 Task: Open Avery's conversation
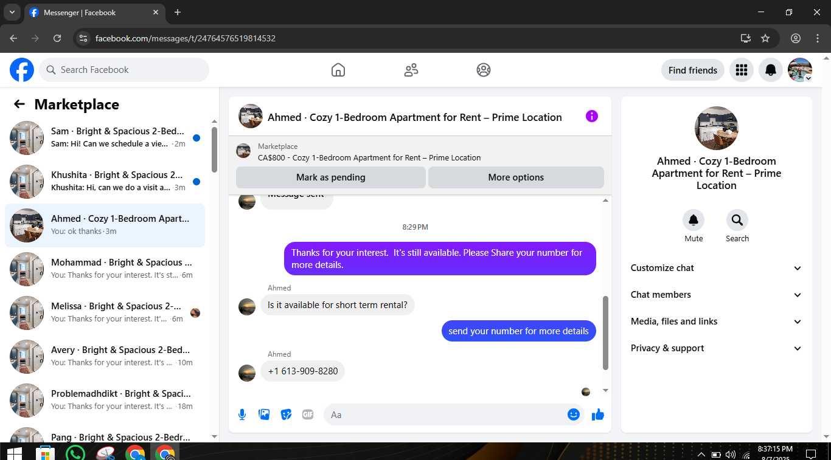click(105, 357)
